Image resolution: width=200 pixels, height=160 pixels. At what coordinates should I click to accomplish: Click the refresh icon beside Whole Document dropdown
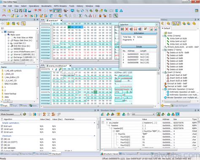25,114
